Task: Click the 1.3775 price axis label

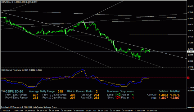Action: pos(190,55)
